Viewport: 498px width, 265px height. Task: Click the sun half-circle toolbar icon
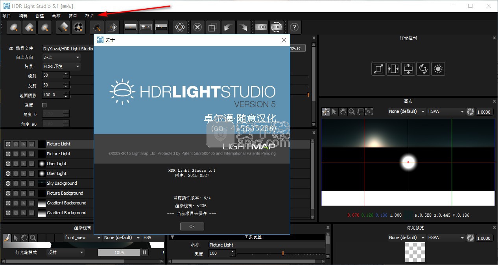[x=113, y=27]
